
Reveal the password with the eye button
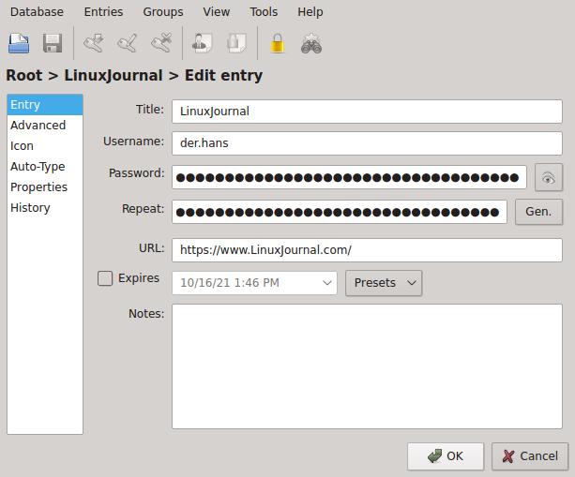click(x=548, y=178)
